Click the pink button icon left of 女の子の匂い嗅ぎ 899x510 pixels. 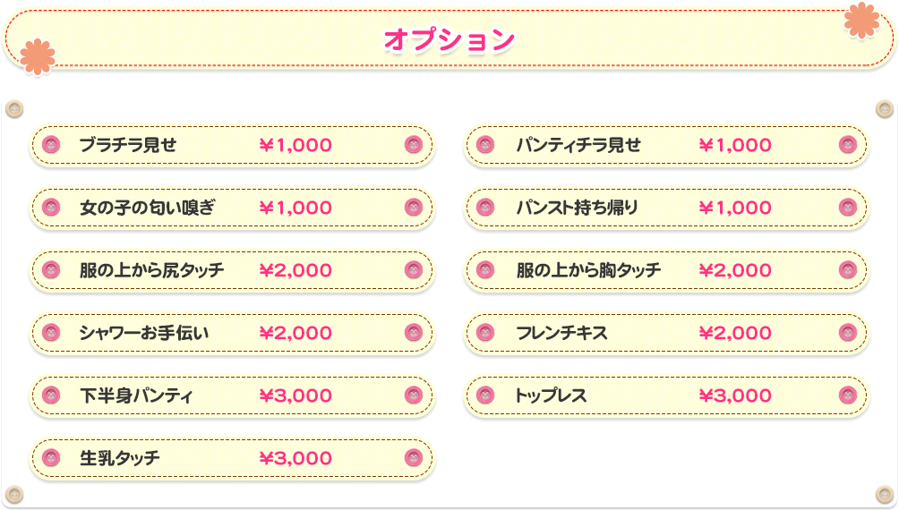[51, 208]
